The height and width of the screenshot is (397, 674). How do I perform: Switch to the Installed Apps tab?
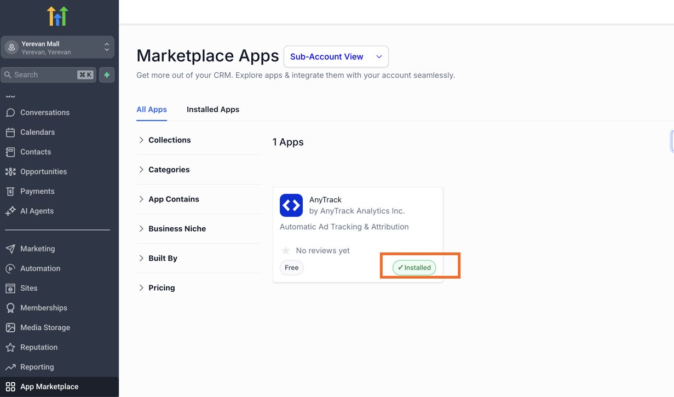pos(213,110)
